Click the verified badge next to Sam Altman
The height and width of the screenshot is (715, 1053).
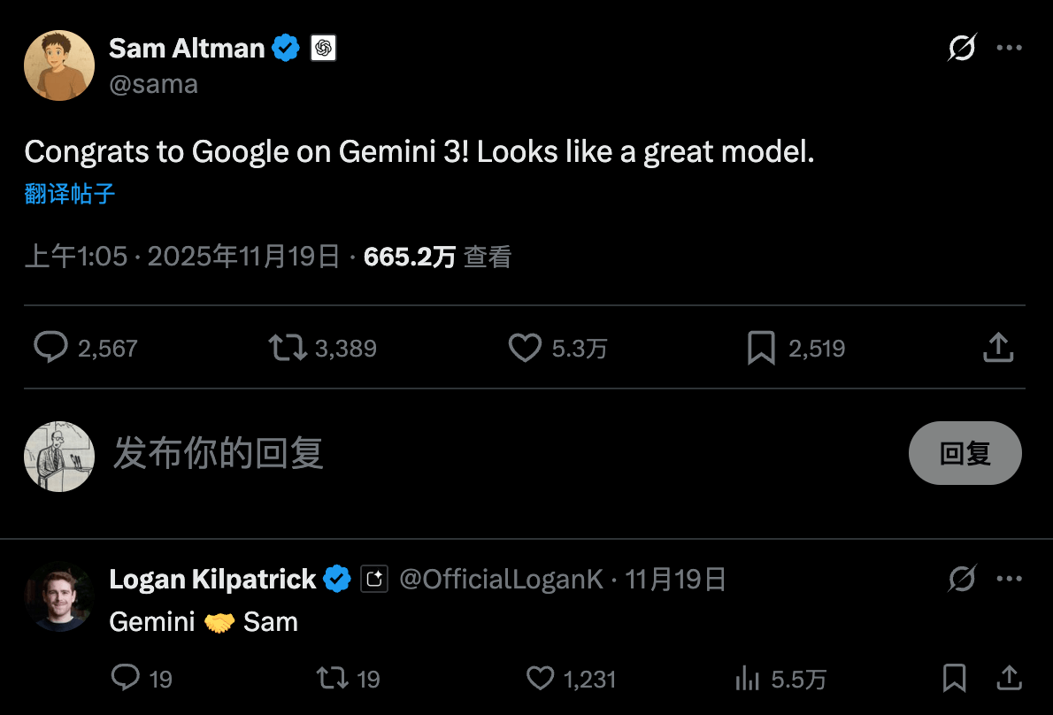[x=284, y=47]
